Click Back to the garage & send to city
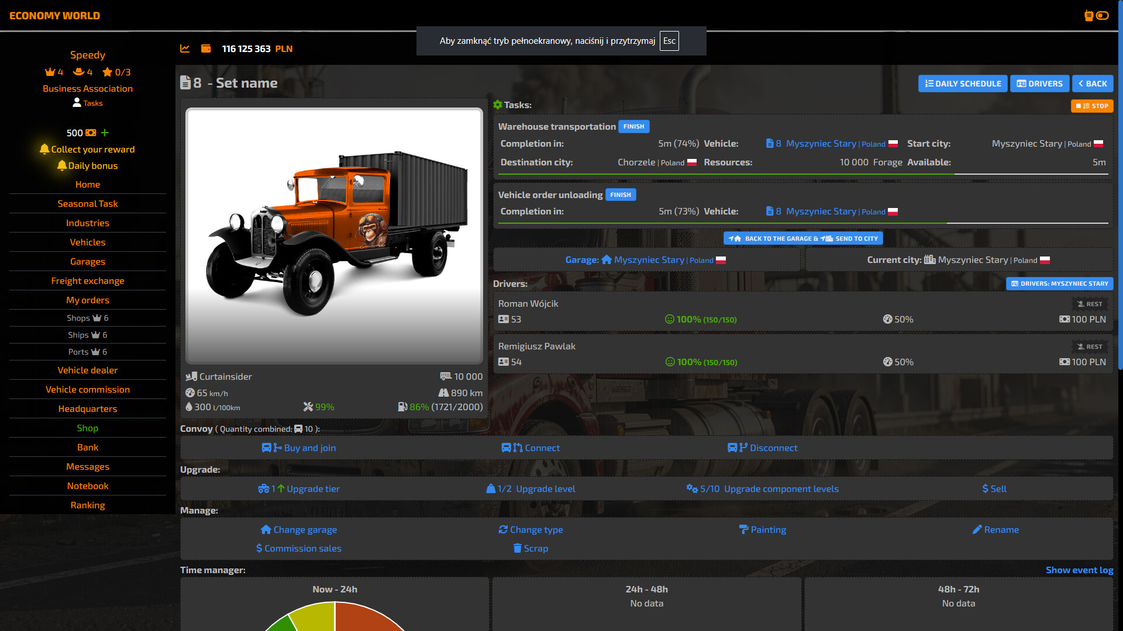 coord(803,238)
